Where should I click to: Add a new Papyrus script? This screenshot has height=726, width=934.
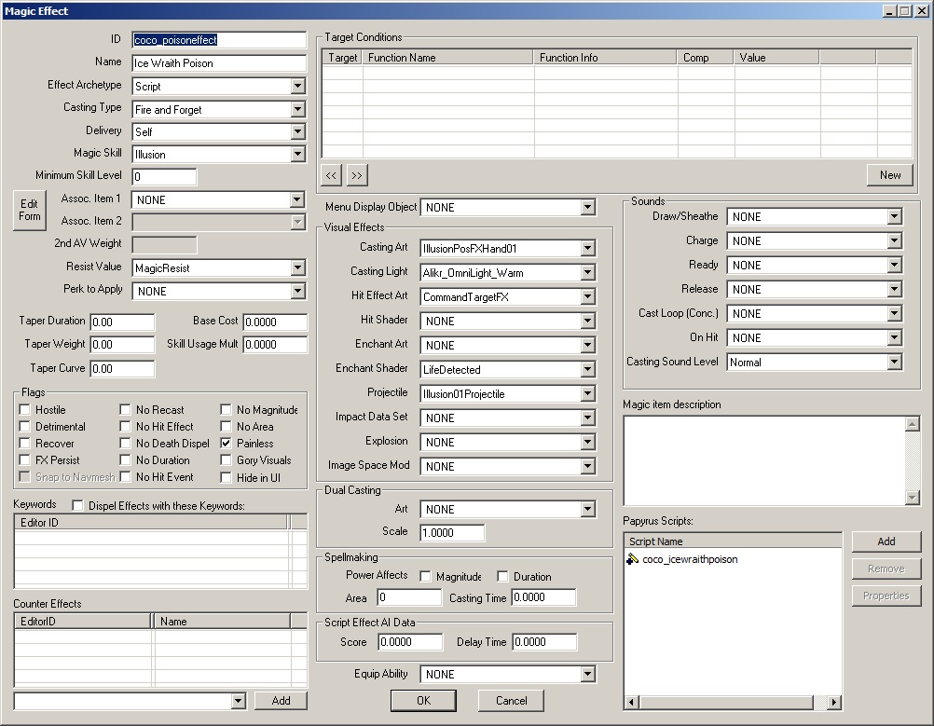tap(886, 541)
